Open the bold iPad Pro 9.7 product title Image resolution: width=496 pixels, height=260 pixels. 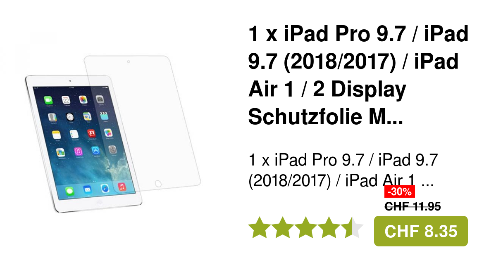point(358,76)
